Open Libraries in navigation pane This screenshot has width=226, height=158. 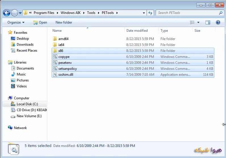[20, 62]
